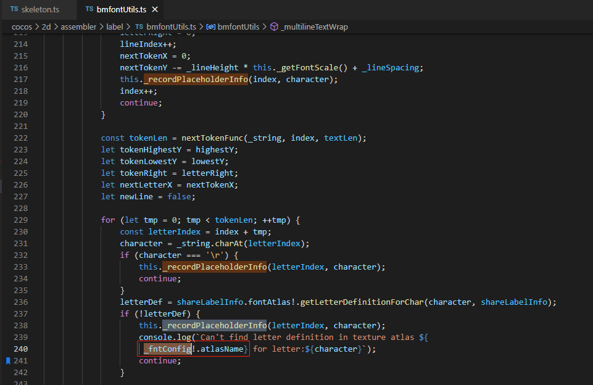
Task: Open the label breadcrumb folder
Action: tap(114, 27)
